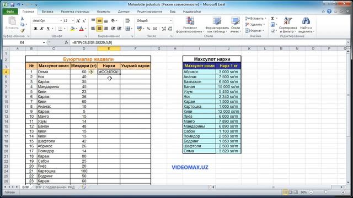Select the column E header
This screenshot has height=198, width=353.
[109, 48]
